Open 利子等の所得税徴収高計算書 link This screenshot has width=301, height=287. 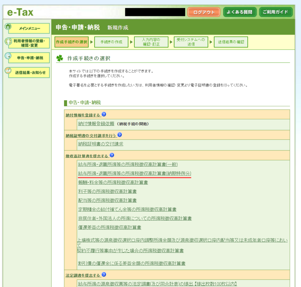click(x=108, y=192)
